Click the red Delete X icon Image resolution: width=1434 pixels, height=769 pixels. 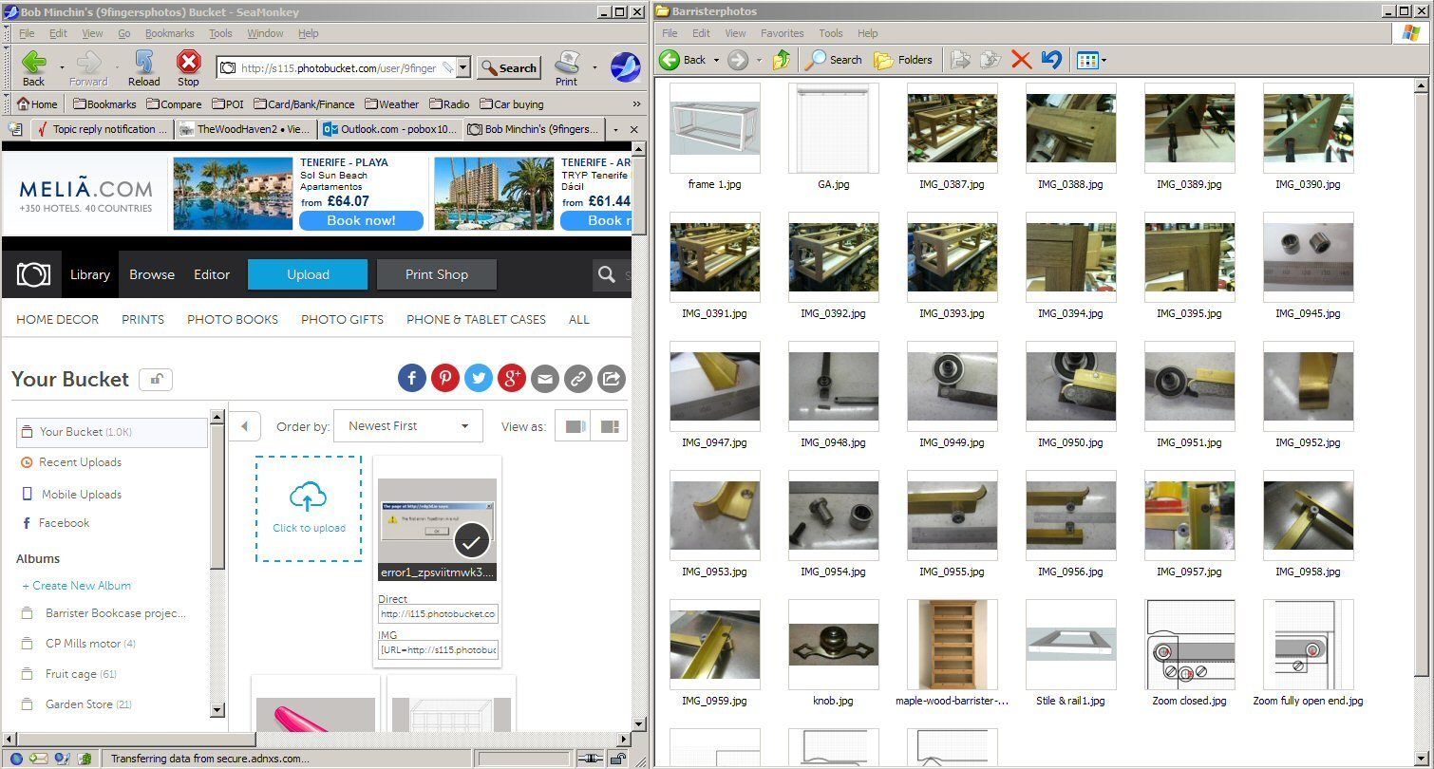tap(1021, 60)
